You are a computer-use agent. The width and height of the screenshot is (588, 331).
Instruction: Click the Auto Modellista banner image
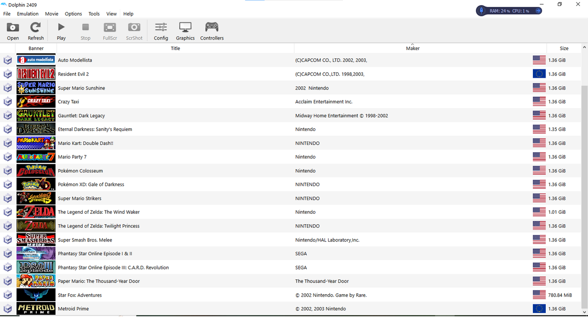pyautogui.click(x=36, y=60)
